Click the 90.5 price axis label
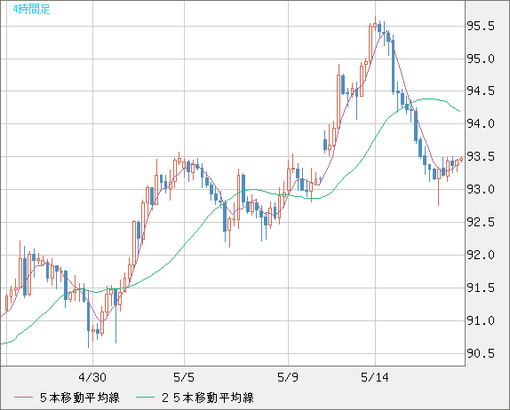The image size is (510, 410). (481, 353)
